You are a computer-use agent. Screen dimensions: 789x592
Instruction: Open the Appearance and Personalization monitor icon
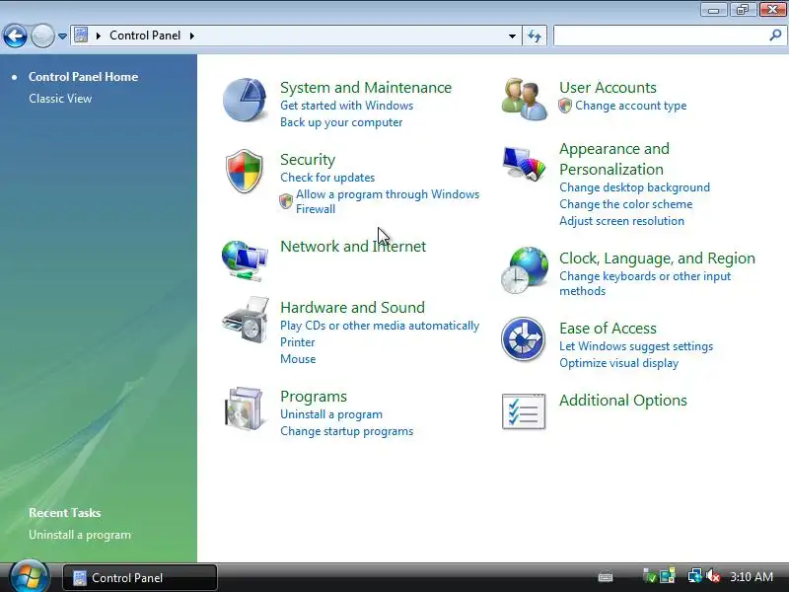point(524,163)
